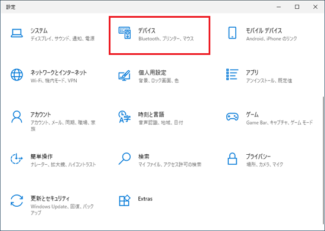Click the 'Windows Update、回復、バックアップ' description
Viewport: 325px width, 231px height.
pyautogui.click(x=62, y=210)
